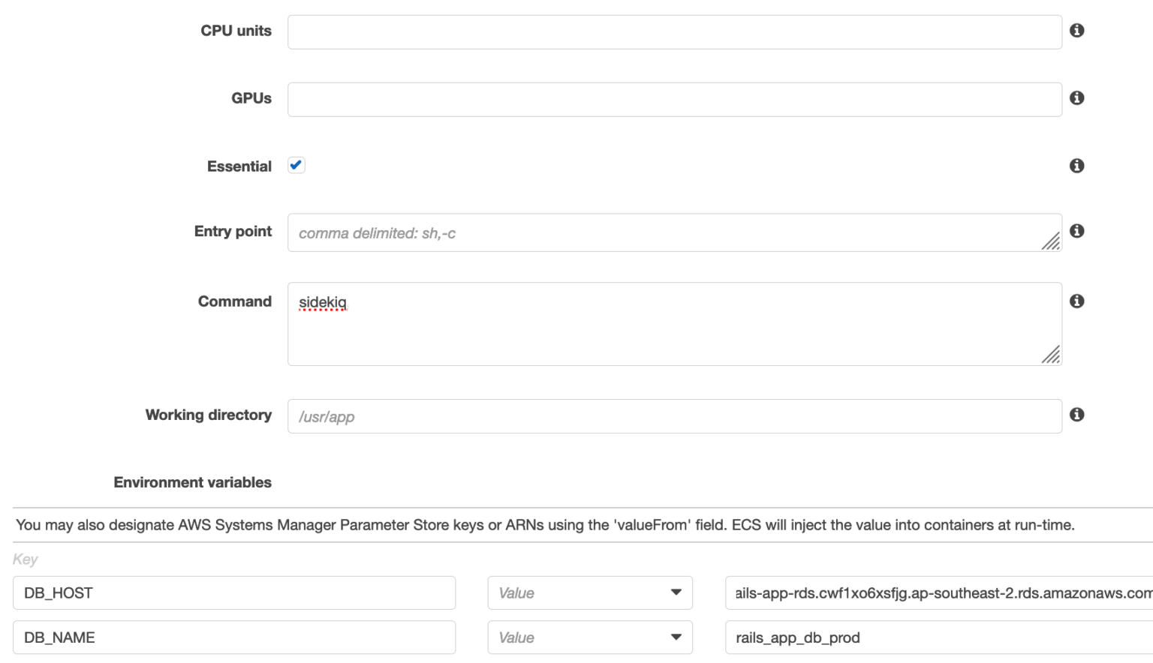This screenshot has height=663, width=1153.
Task: Toggle Essential off for this container
Action: click(296, 165)
